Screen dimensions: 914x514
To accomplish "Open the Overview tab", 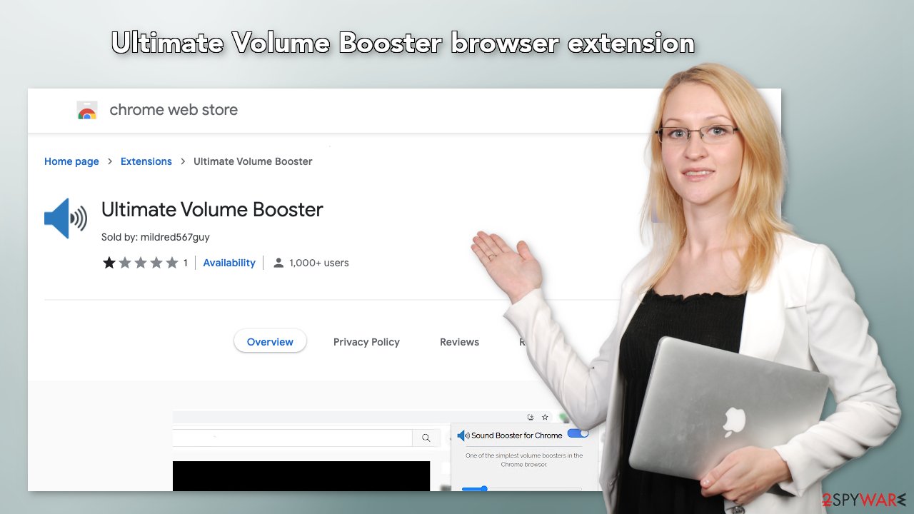I will [x=270, y=342].
